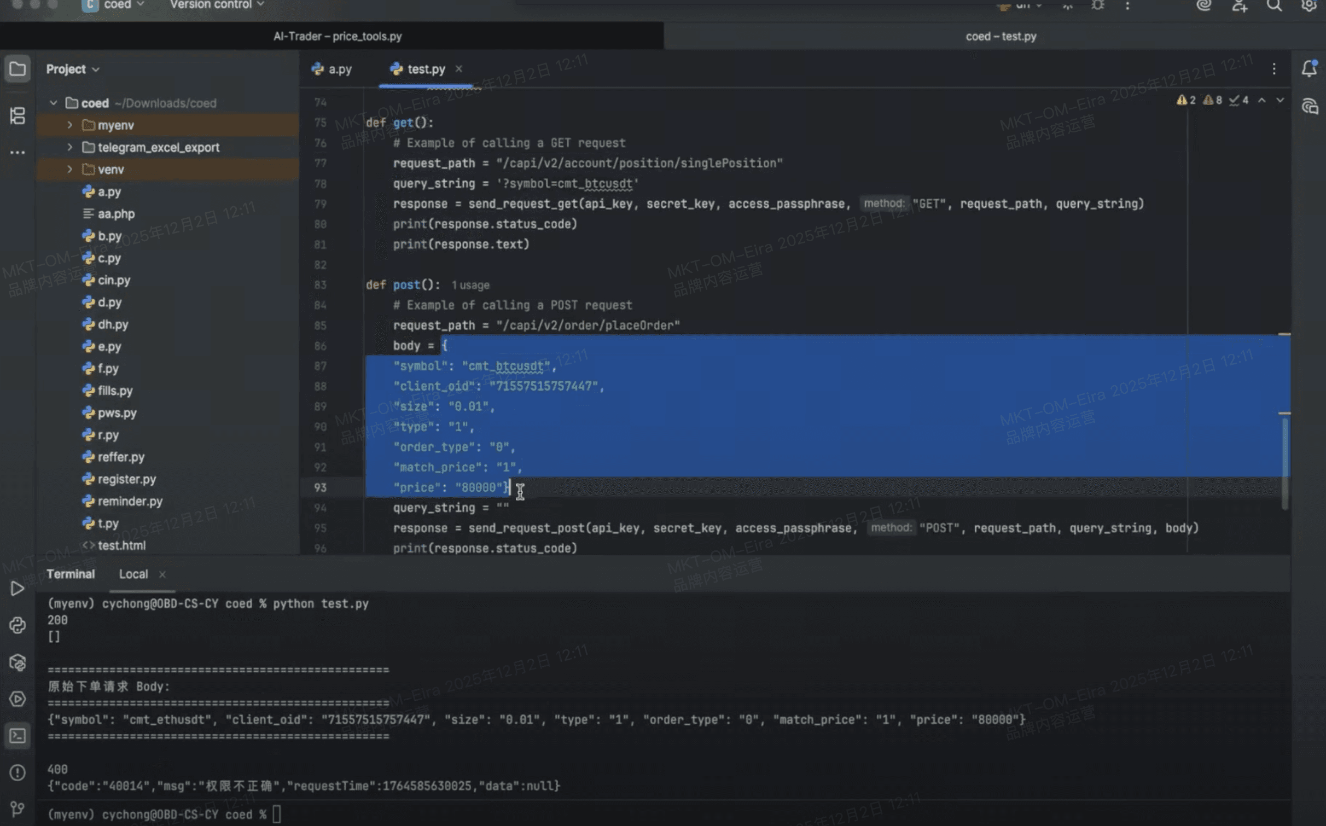Screen dimensions: 1326x826
Task: Collapse the coed project root
Action: (54, 103)
